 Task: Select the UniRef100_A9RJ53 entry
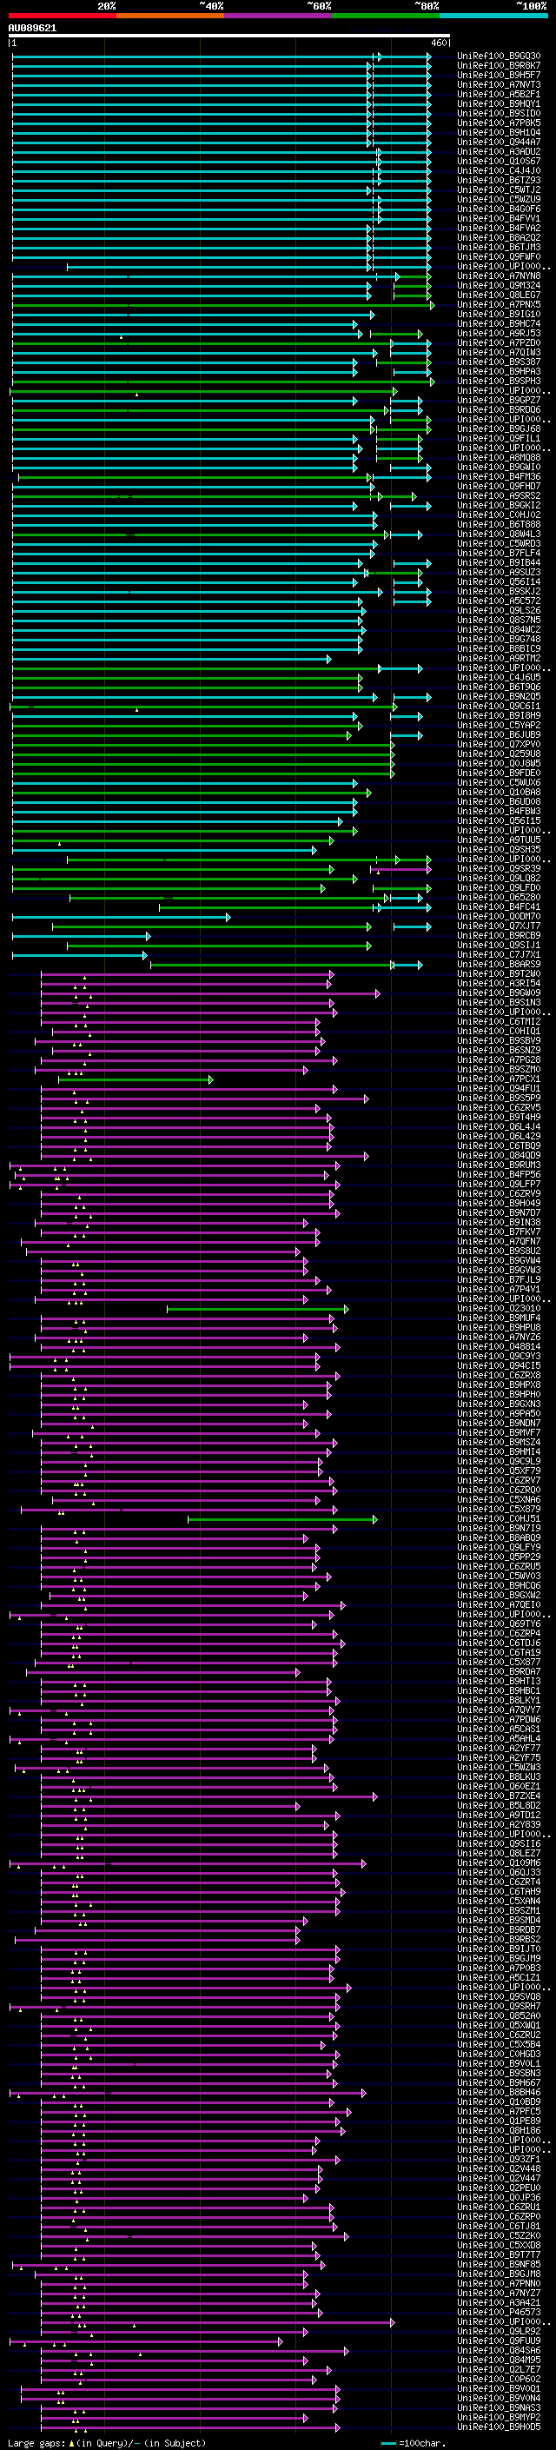click(499, 333)
